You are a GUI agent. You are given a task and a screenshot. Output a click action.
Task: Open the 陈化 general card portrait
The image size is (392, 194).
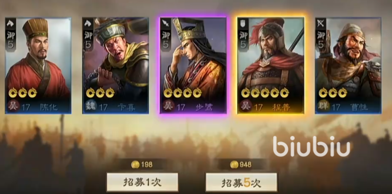pyautogui.click(x=38, y=66)
